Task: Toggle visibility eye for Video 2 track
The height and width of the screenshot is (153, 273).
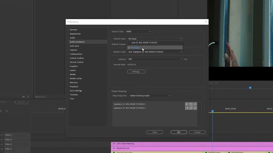Action: [x=2, y=149]
